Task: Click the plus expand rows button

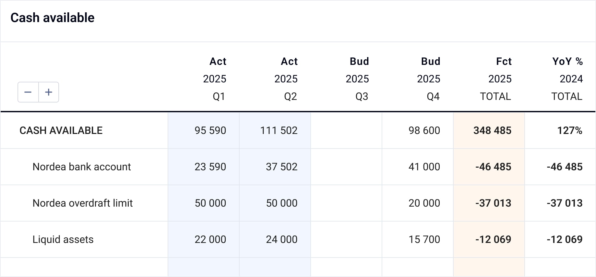Action: pos(49,92)
